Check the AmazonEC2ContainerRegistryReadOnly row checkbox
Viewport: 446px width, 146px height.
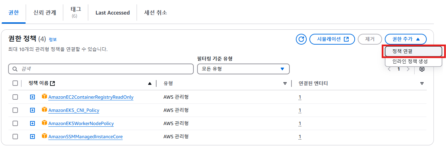coord(15,97)
